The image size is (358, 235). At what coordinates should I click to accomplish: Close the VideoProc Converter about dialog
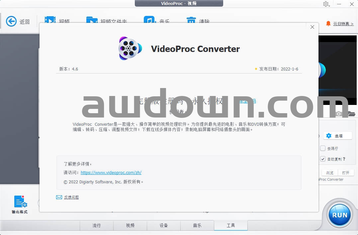click(x=312, y=27)
